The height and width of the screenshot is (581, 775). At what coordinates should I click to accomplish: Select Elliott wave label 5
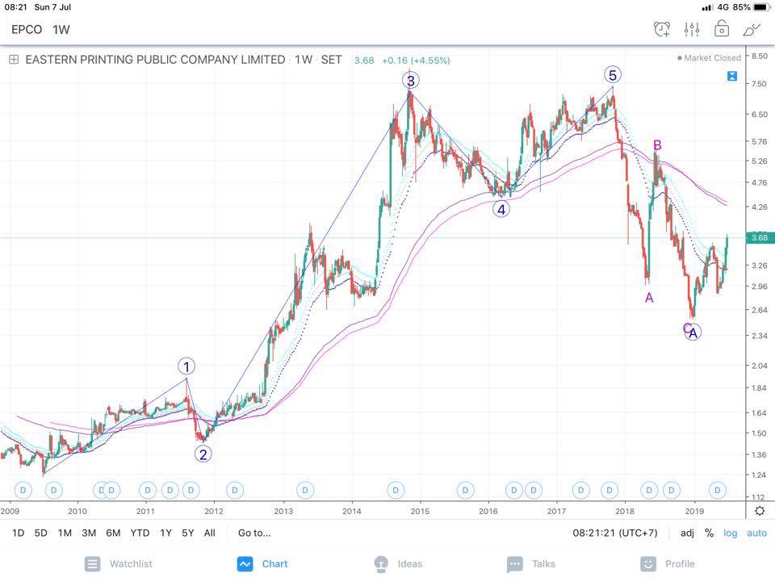pyautogui.click(x=613, y=75)
